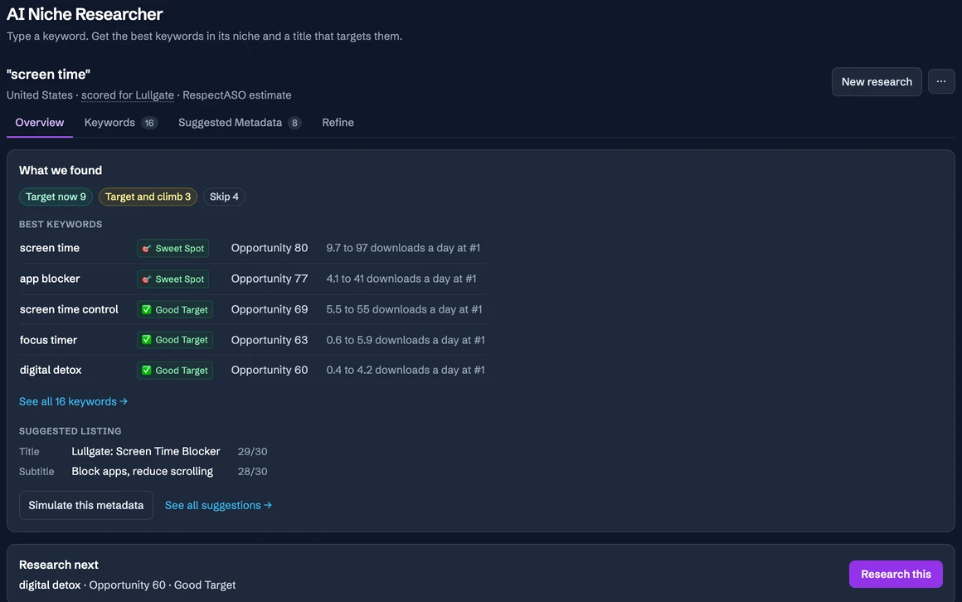Viewport: 962px width, 602px height.
Task: Click the "screen time" research heading
Action: (x=48, y=75)
